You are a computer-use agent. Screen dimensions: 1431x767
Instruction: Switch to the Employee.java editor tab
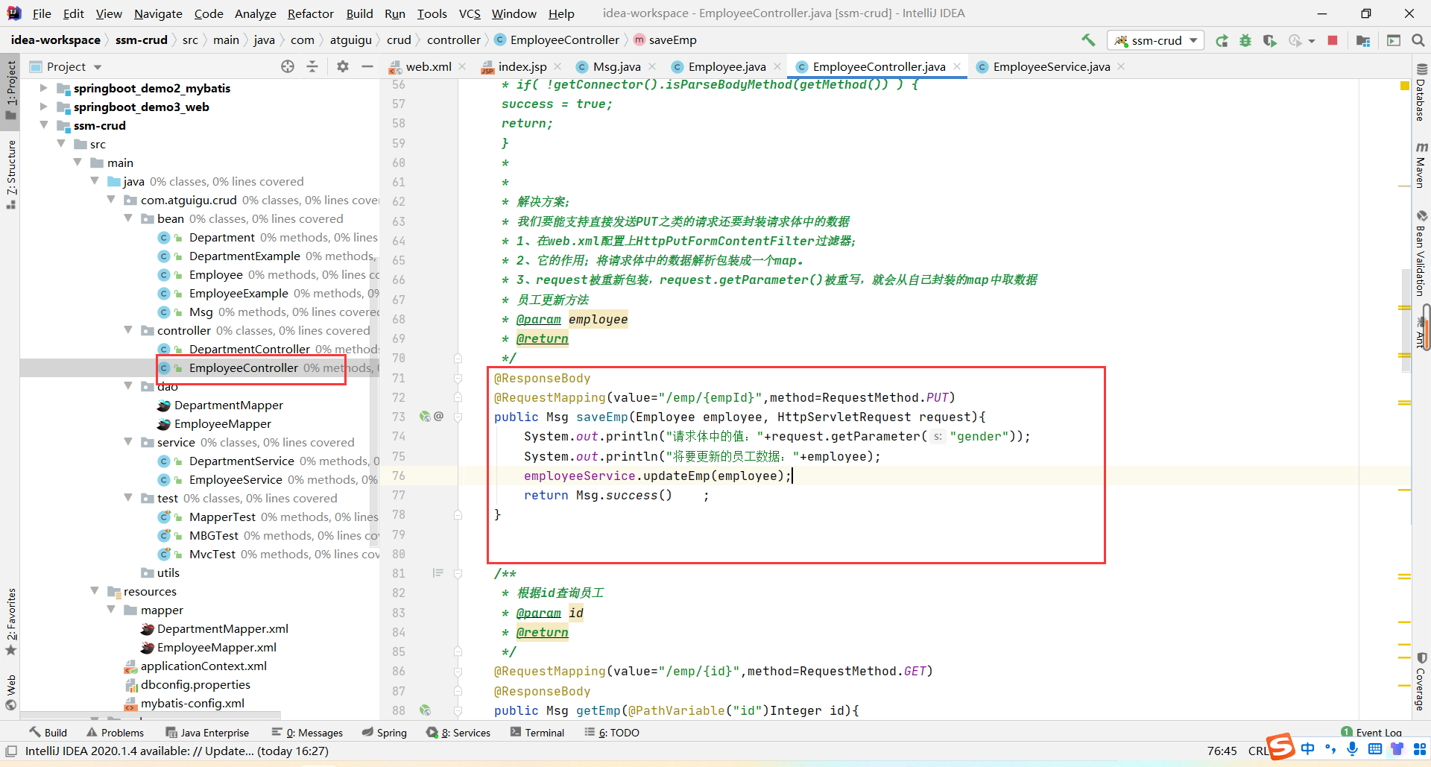coord(726,67)
